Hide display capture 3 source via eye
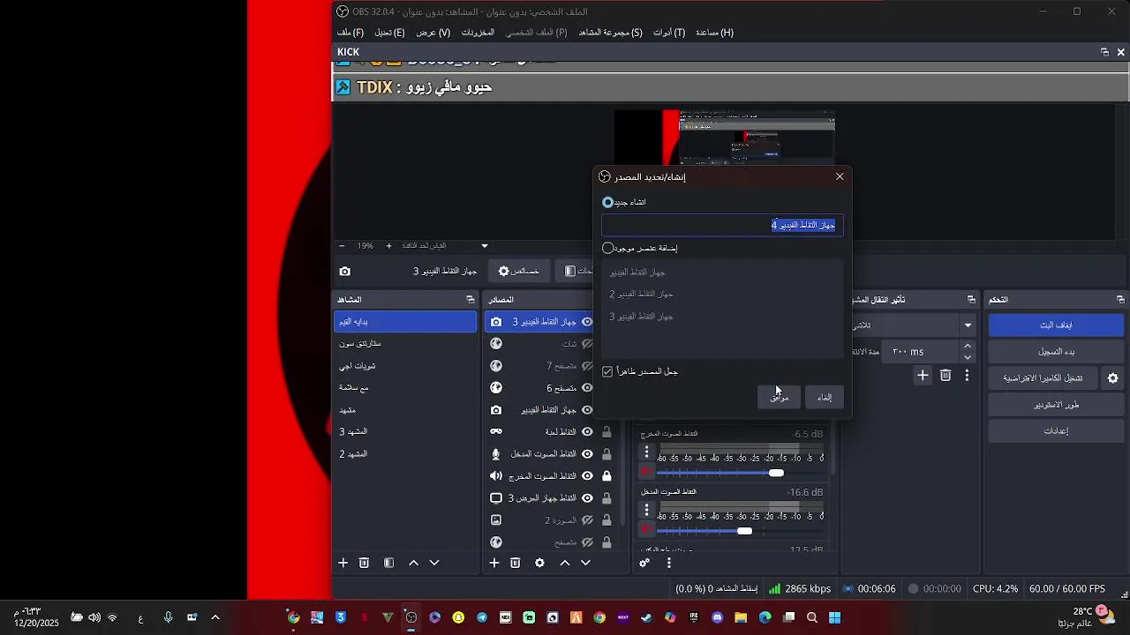This screenshot has width=1130, height=635. (587, 498)
